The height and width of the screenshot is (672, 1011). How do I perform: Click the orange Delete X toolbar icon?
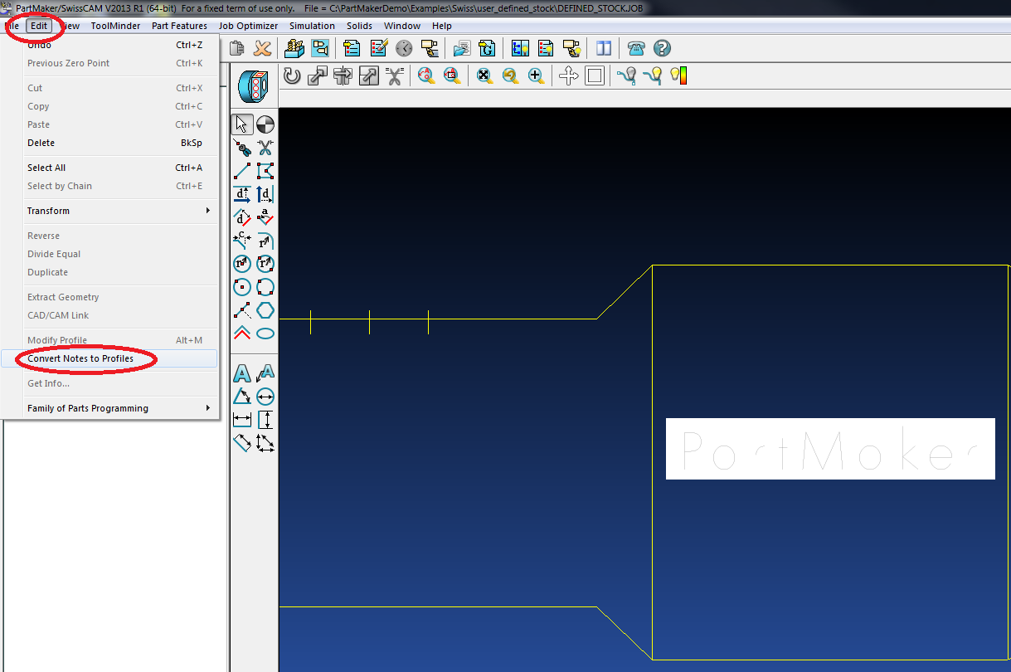pyautogui.click(x=262, y=48)
